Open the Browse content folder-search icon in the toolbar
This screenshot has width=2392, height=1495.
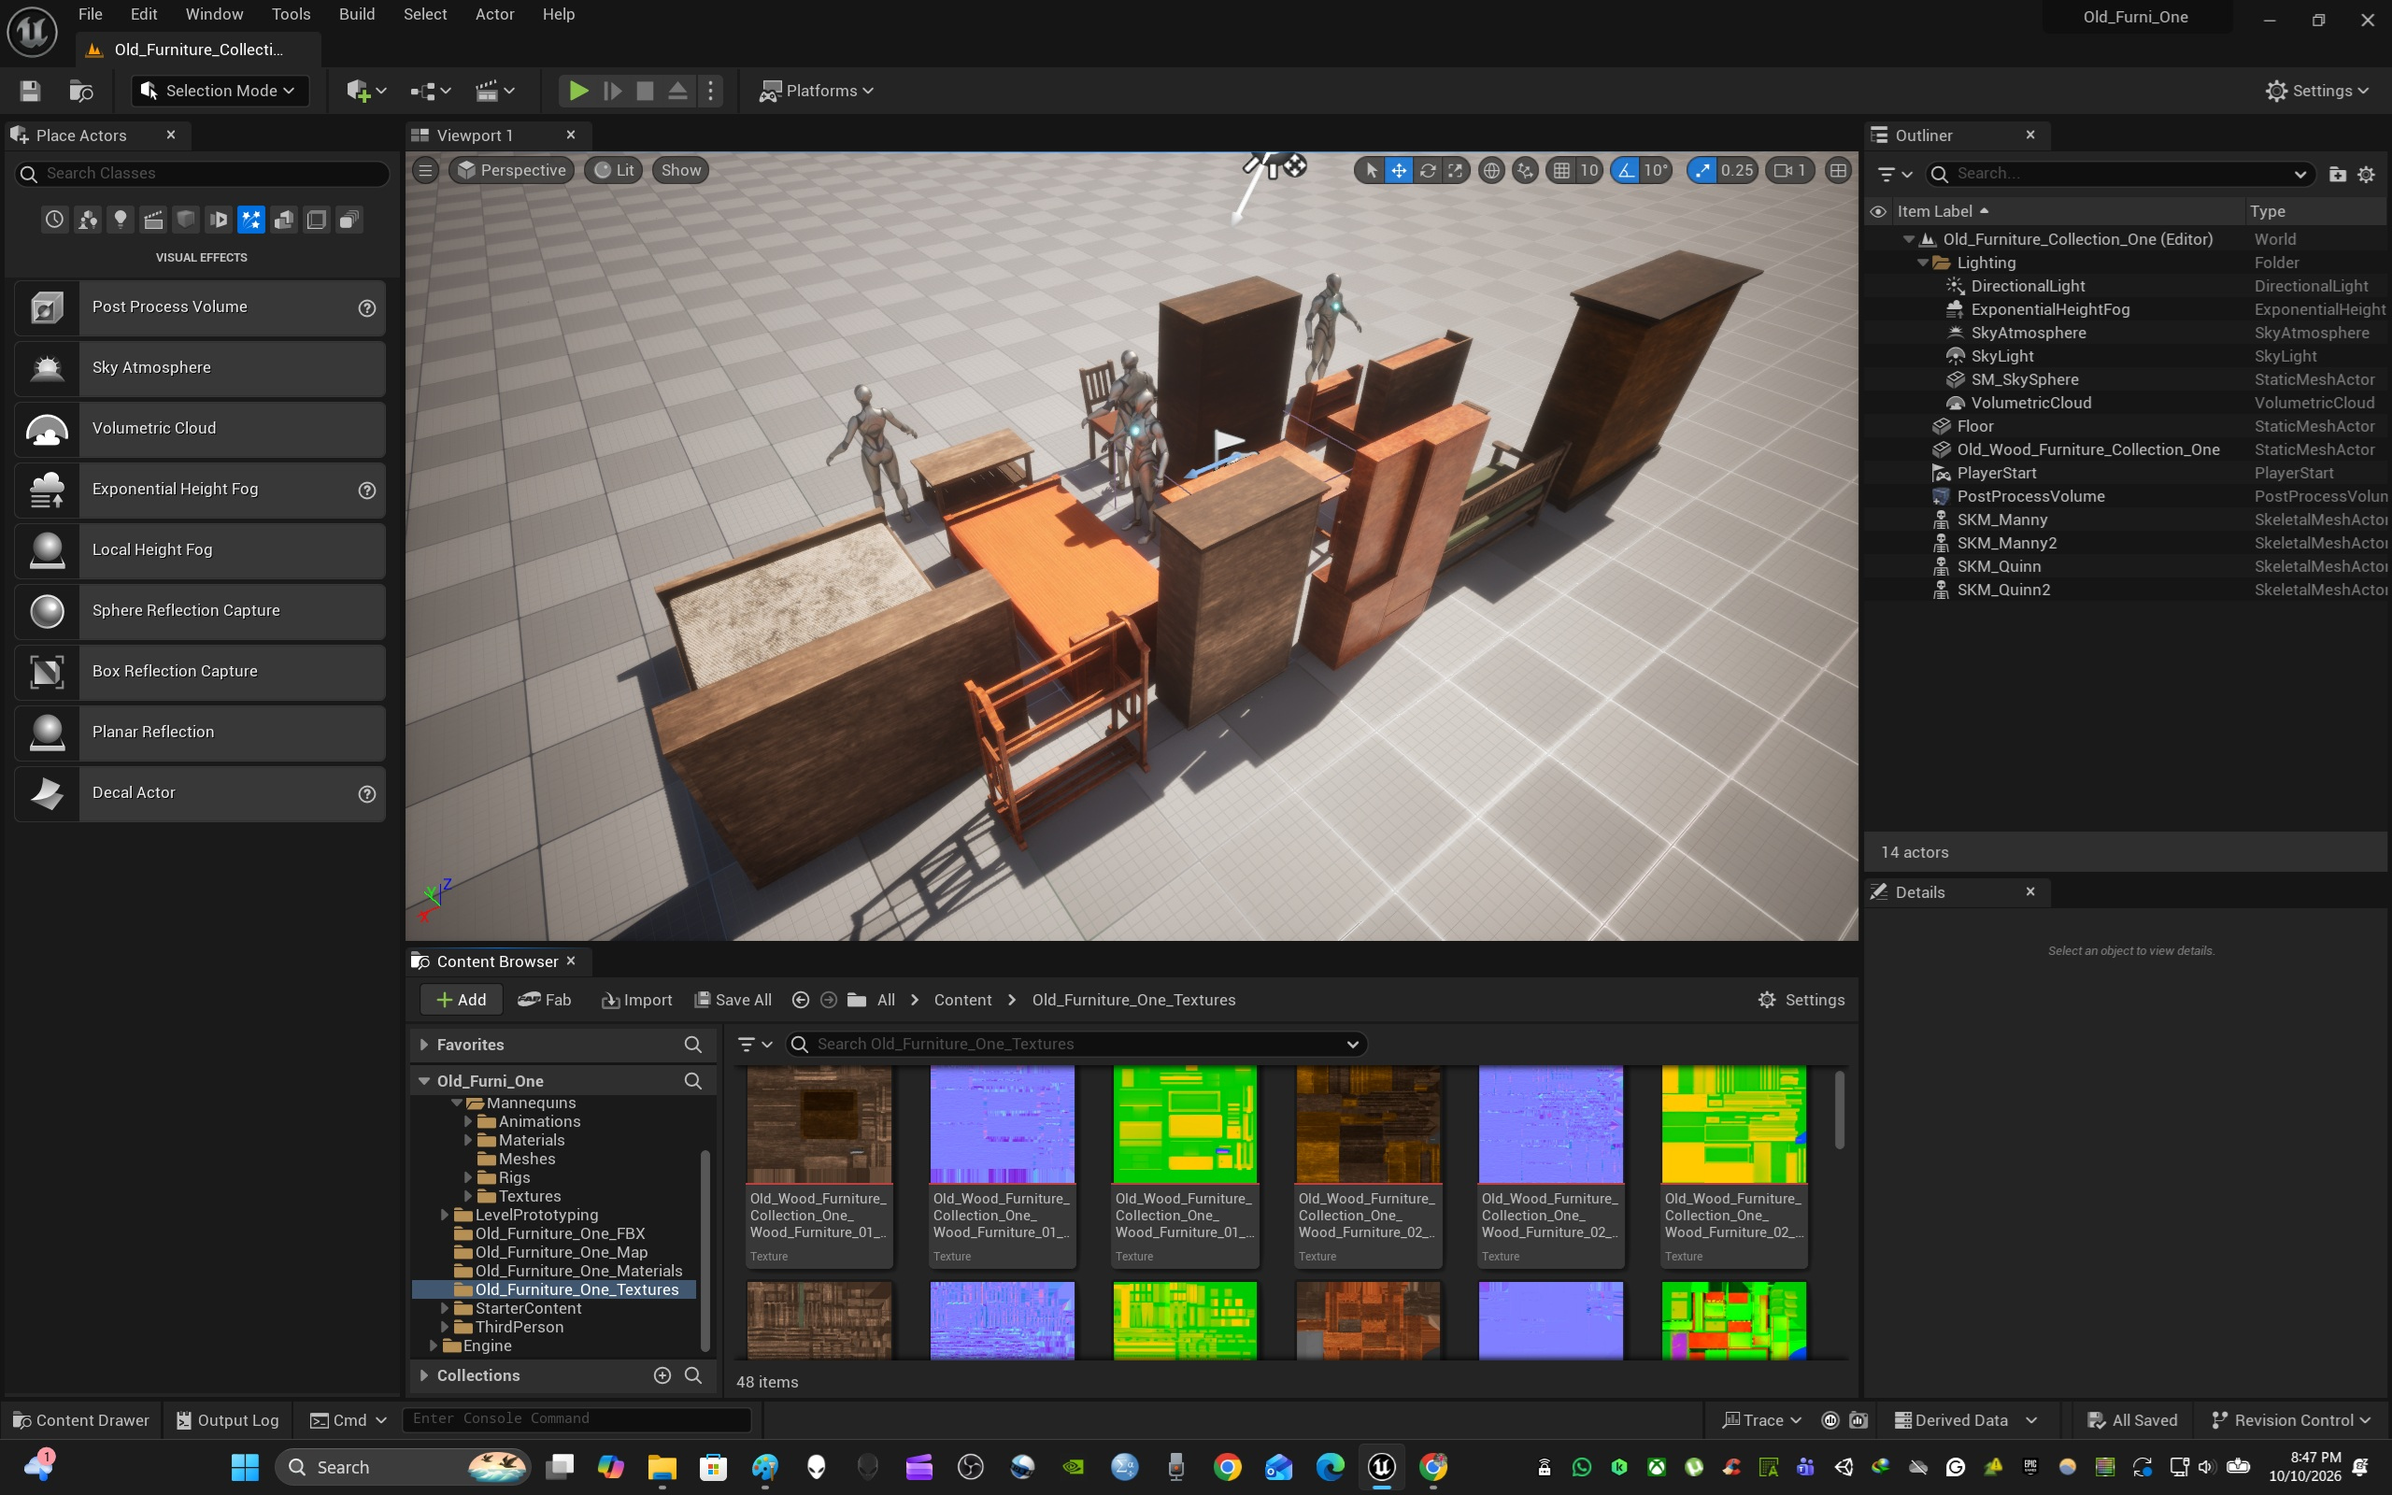pos(81,91)
